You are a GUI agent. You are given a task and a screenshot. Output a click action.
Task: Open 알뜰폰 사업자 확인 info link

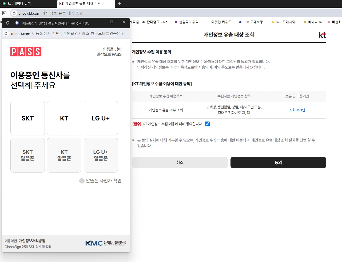pos(104,181)
